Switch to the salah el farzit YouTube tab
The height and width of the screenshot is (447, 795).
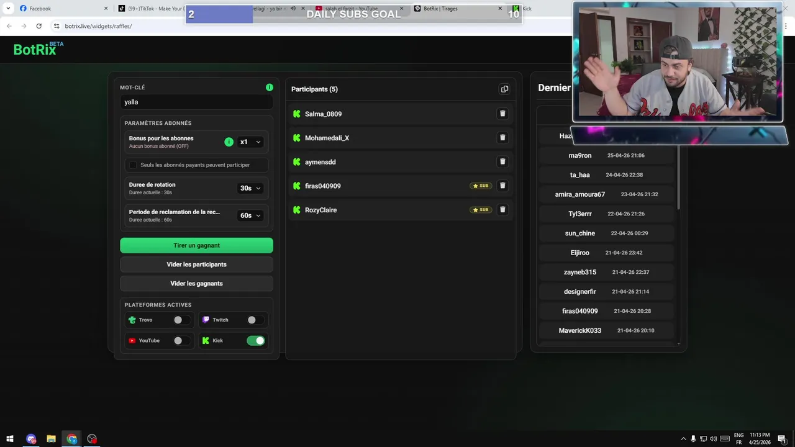[x=357, y=9]
